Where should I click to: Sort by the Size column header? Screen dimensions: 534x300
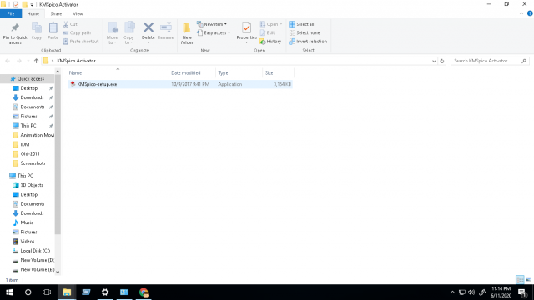[278, 73]
